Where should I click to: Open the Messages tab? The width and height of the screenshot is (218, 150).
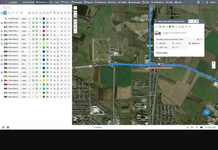click(77, 2)
